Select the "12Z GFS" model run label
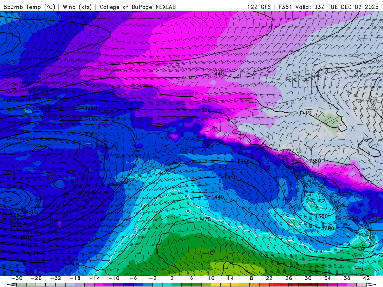The width and height of the screenshot is (383, 287). (259, 7)
